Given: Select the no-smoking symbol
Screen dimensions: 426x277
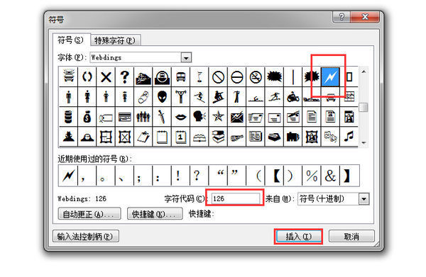Looking at the screenshot, I should (256, 77).
